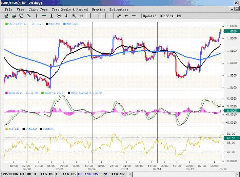Click the green MACD(12,26,9) legend swatch
Image resolution: width=240 pixels, height=177 pixels.
coord(42,93)
